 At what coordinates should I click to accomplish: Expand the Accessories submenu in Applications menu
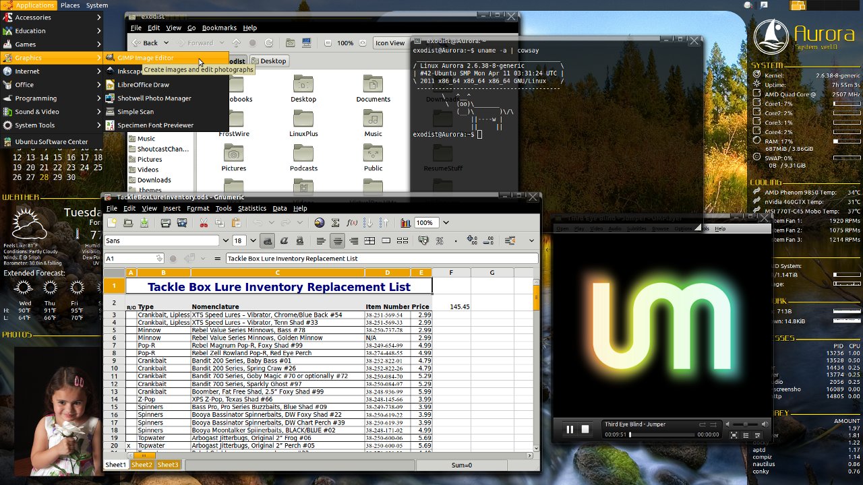click(x=53, y=17)
